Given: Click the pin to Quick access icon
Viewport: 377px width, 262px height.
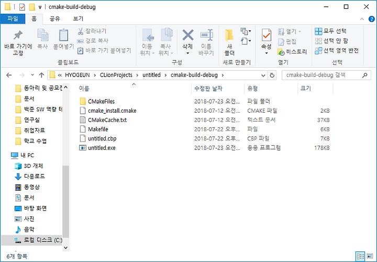Looking at the screenshot, I should click(x=18, y=35).
